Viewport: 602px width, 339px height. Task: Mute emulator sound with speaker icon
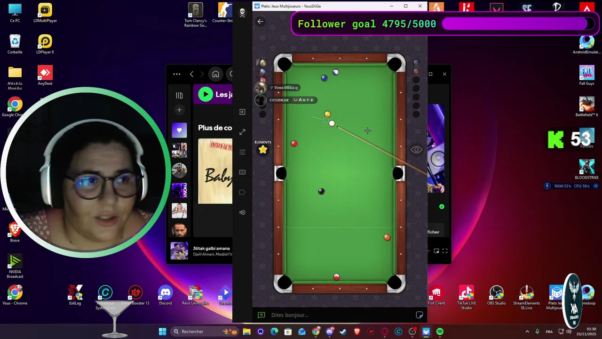click(242, 212)
